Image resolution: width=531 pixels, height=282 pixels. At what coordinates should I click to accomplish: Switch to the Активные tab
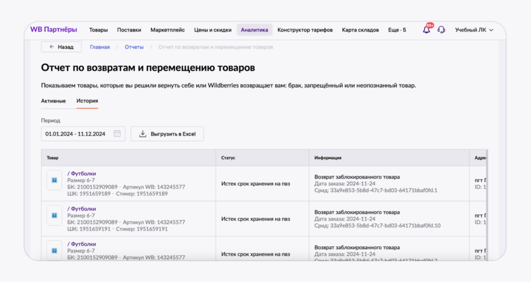[53, 101]
